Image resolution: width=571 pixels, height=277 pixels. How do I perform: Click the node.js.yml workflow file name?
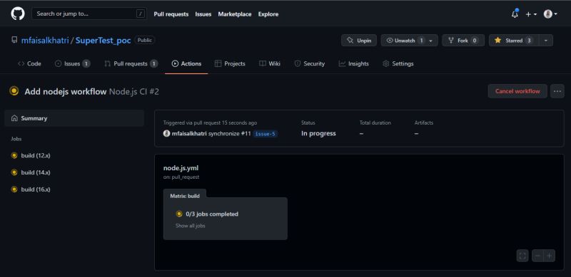(x=181, y=168)
